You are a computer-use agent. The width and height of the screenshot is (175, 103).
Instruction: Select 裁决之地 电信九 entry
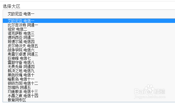(x=89, y=71)
